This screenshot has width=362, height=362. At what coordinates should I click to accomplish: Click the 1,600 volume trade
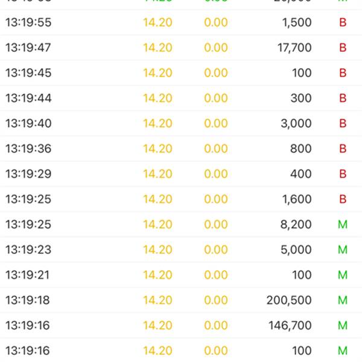coord(297,200)
